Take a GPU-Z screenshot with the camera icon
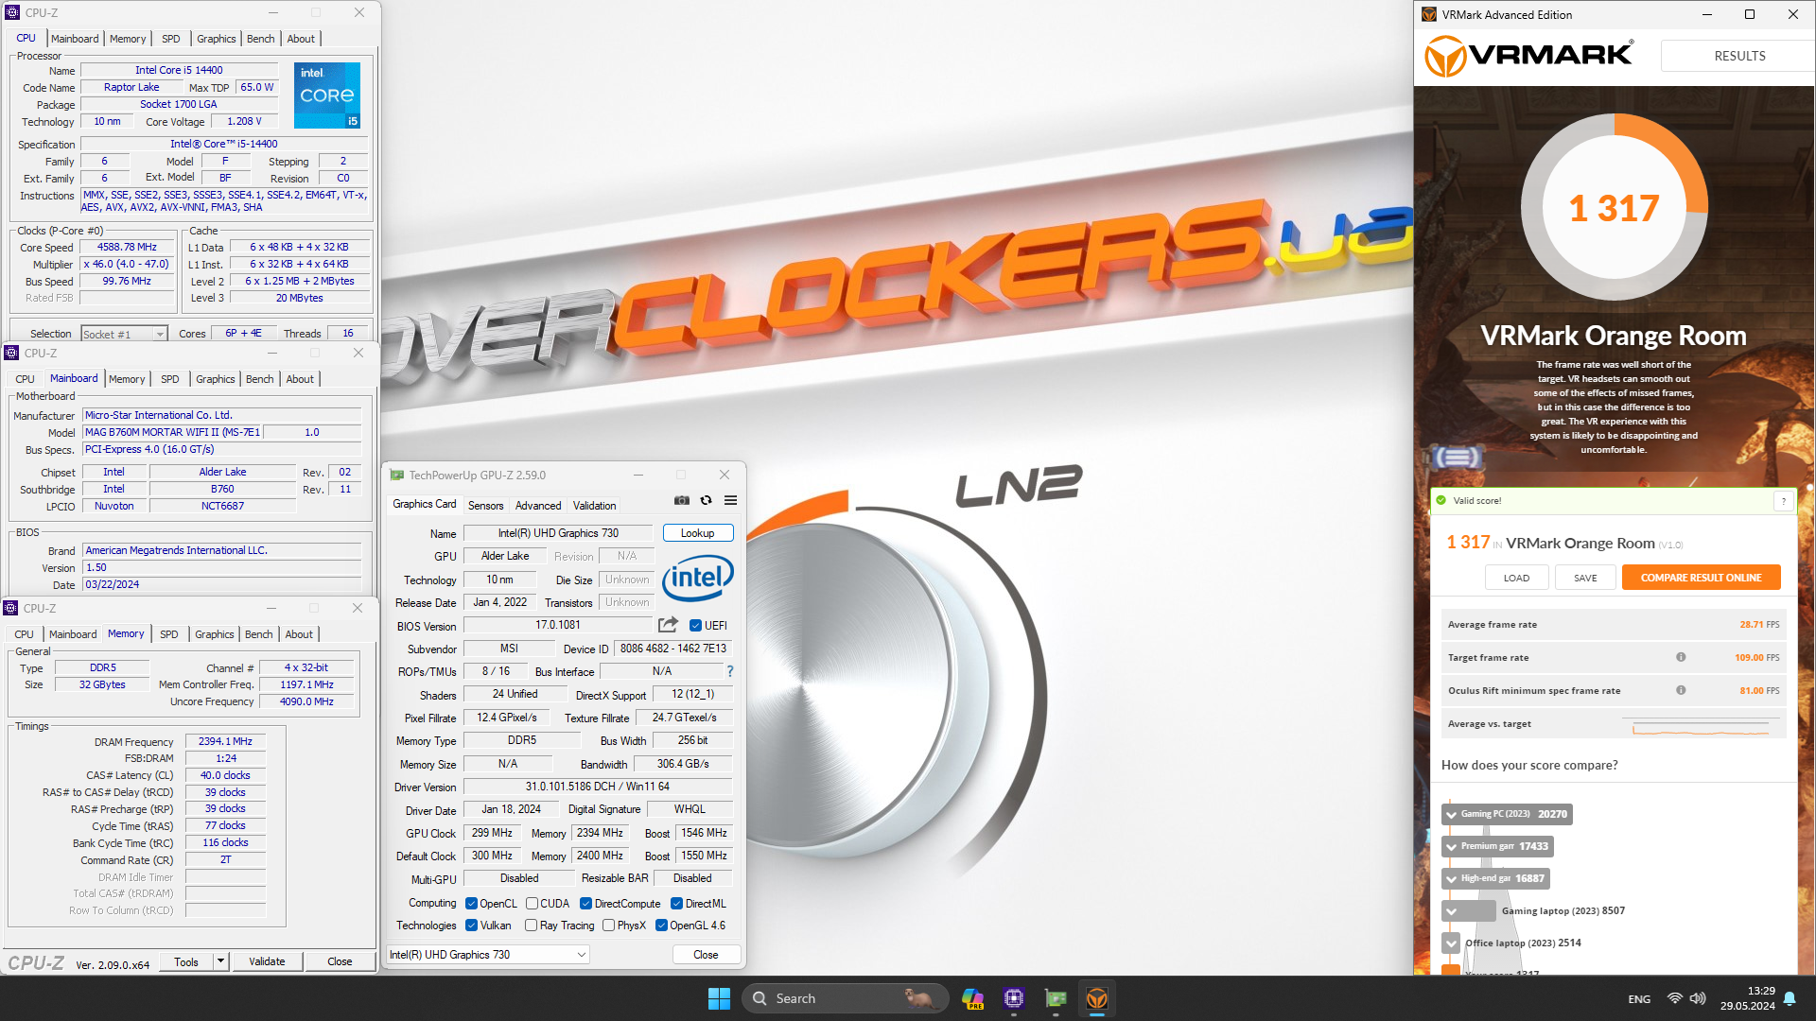Viewport: 1816px width, 1021px height. [x=681, y=500]
